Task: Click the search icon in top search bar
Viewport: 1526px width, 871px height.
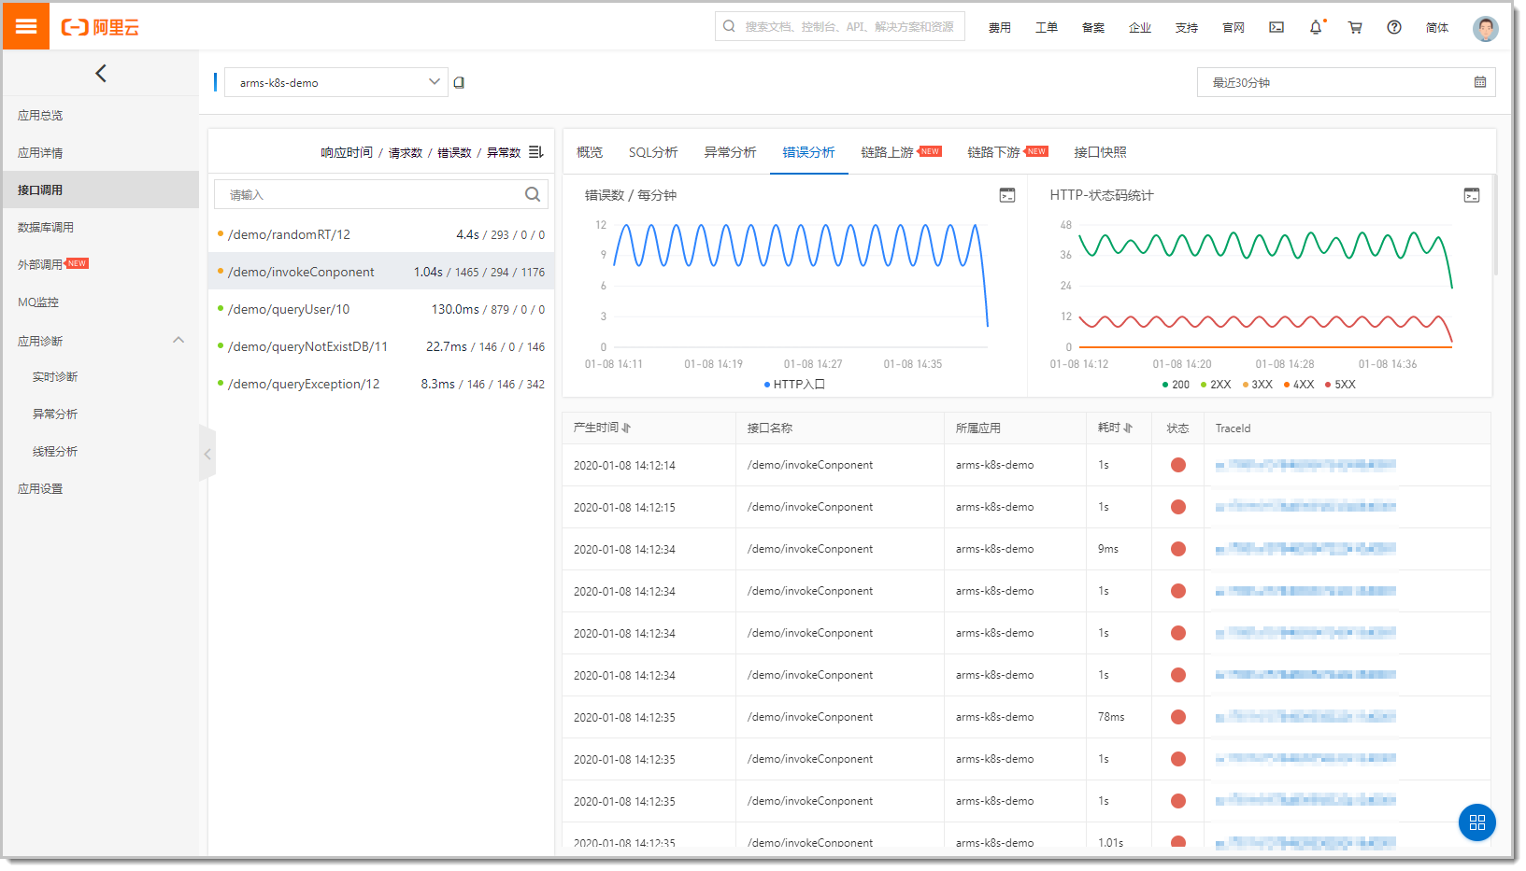Action: 729,26
